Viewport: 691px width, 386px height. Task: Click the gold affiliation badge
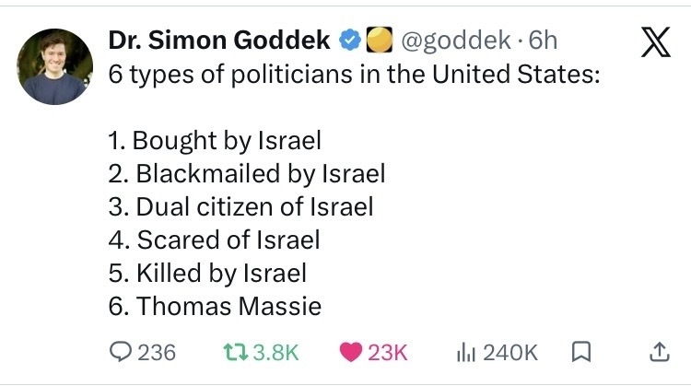(378, 41)
